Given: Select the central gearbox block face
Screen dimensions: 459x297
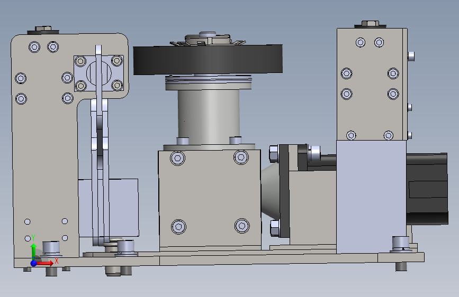Looking at the screenshot, I should (x=210, y=199).
